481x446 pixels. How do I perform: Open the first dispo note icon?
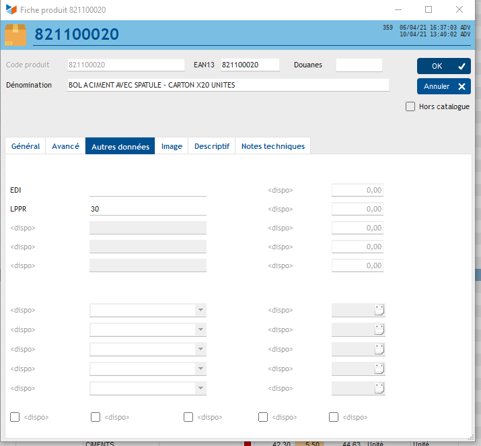pyautogui.click(x=379, y=311)
